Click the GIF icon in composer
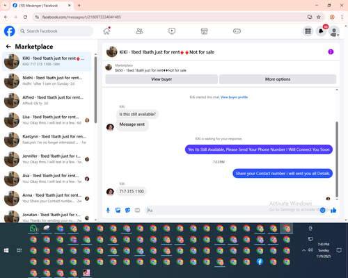The width and height of the screenshot is (348, 278). (x=137, y=210)
